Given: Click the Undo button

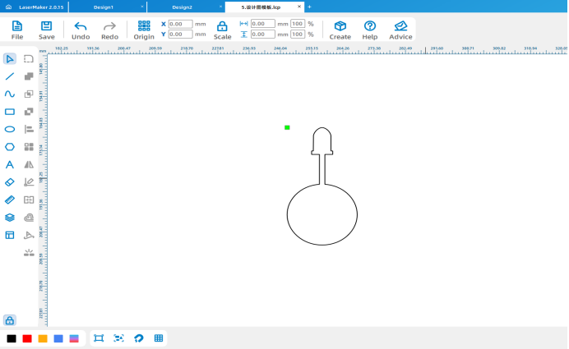Looking at the screenshot, I should coord(81,30).
